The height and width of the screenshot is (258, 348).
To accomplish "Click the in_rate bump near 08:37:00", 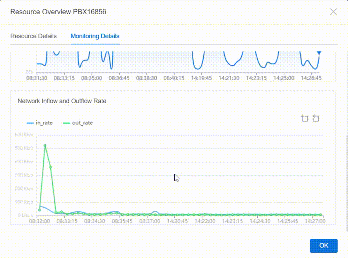I will point(155,212).
